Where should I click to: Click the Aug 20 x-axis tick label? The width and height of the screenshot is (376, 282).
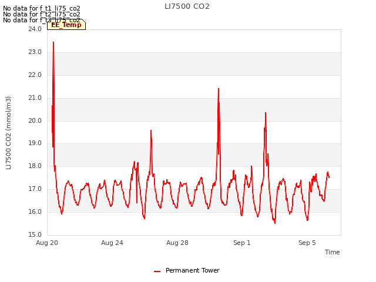click(47, 243)
